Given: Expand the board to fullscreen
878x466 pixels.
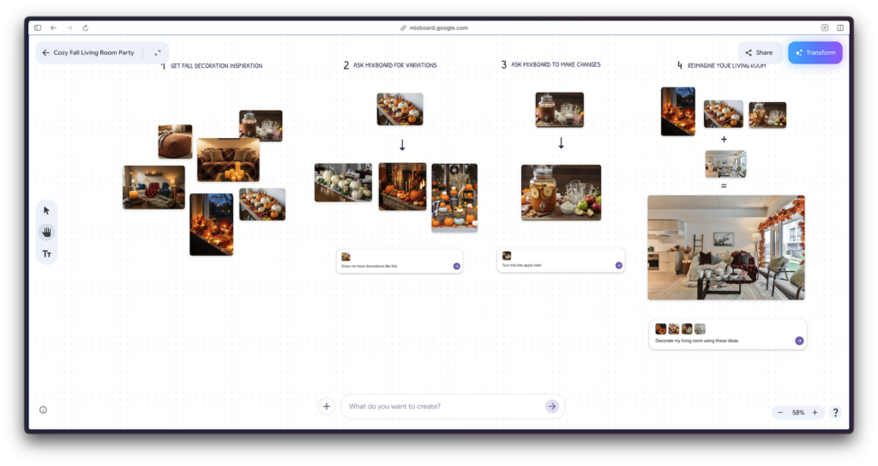Looking at the screenshot, I should [x=158, y=52].
